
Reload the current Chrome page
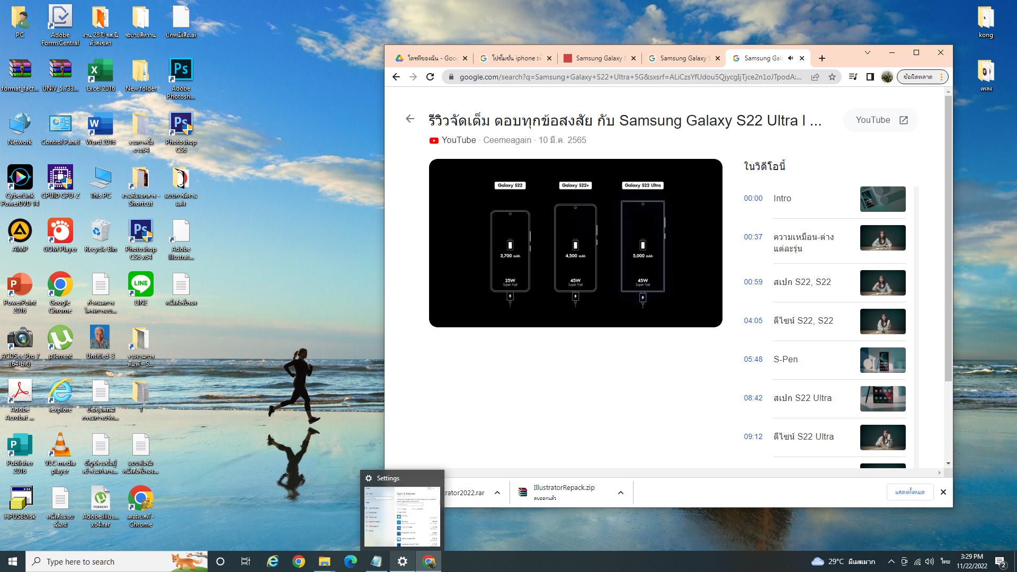coord(430,77)
